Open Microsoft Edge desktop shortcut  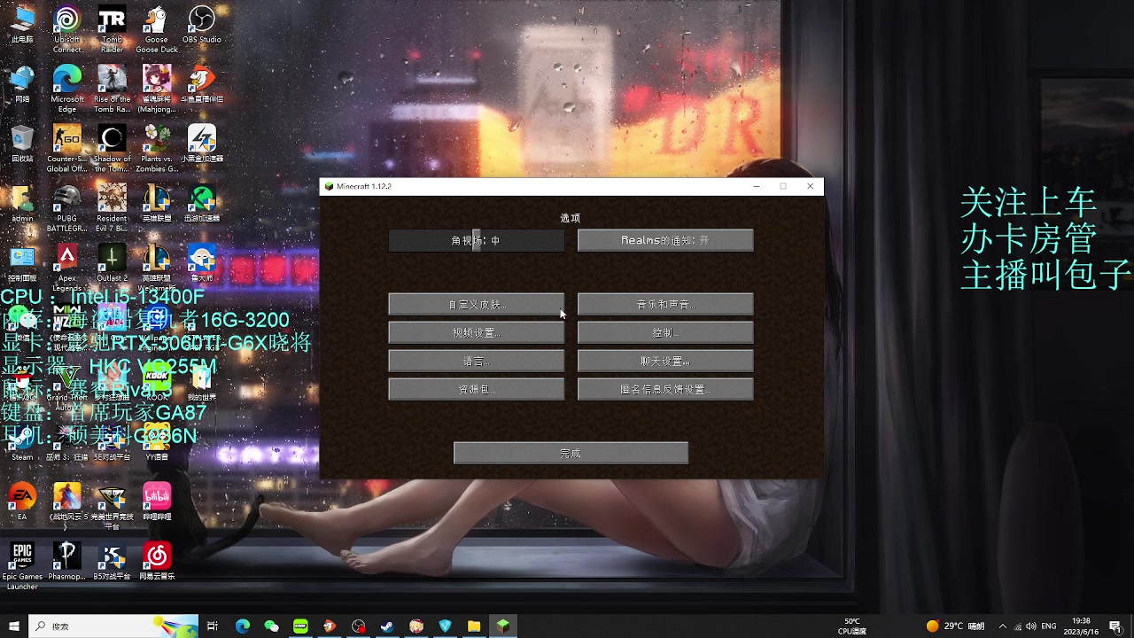pos(67,89)
